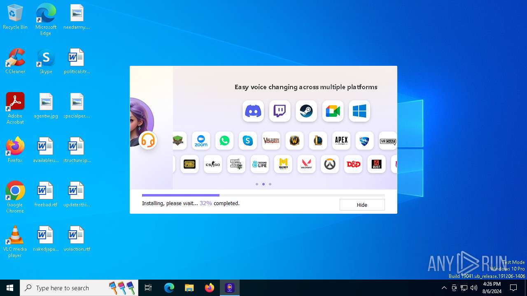Select the freebad.rtf desktop file

coord(46,194)
